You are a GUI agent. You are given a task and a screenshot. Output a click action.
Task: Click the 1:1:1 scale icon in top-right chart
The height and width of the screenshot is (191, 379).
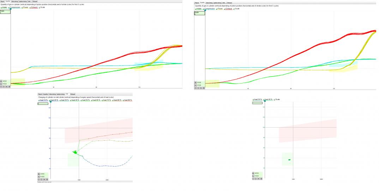click(x=196, y=82)
